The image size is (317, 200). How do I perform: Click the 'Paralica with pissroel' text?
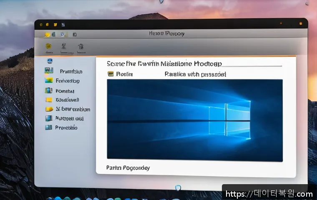tap(195, 74)
